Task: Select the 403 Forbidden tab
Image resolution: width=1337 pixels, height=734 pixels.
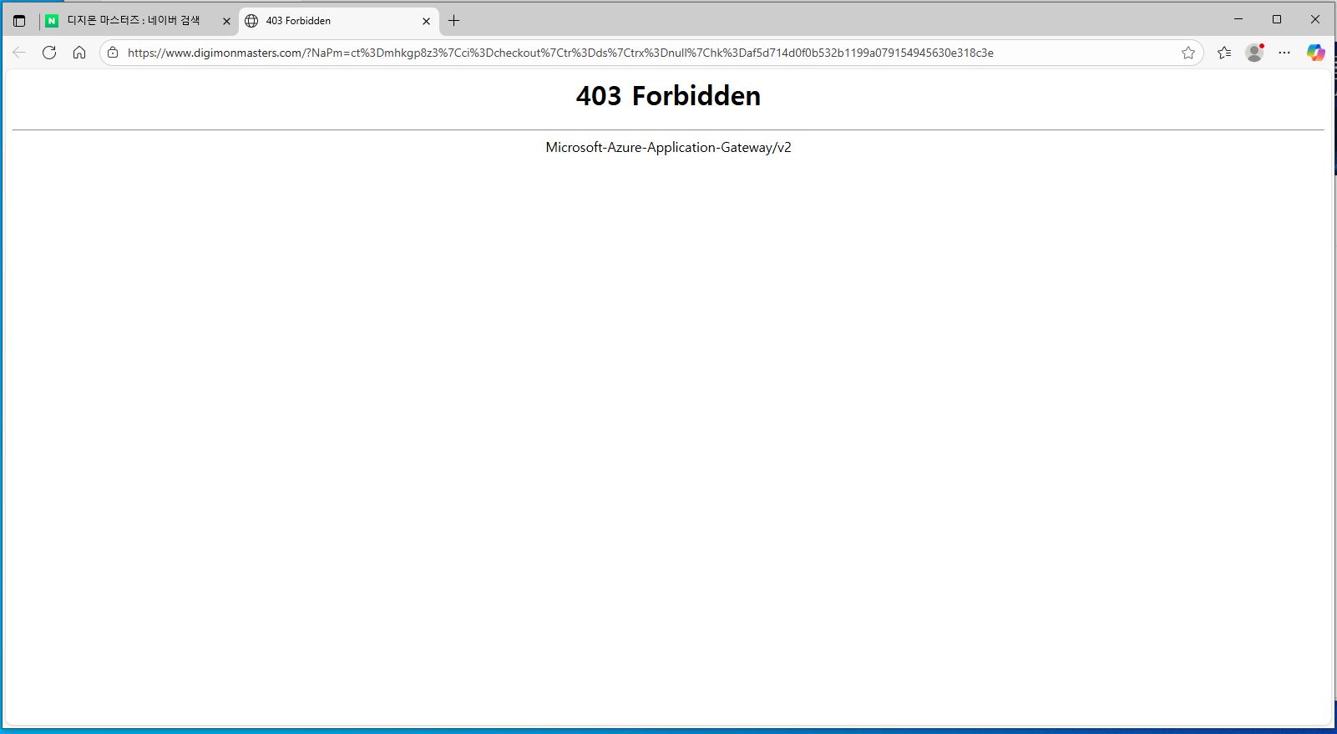Action: [x=334, y=21]
